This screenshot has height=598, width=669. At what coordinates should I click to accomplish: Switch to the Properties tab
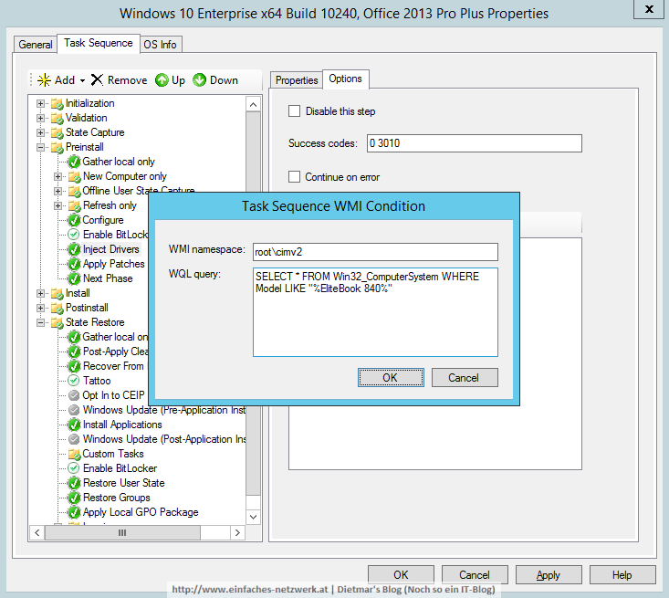(x=297, y=80)
